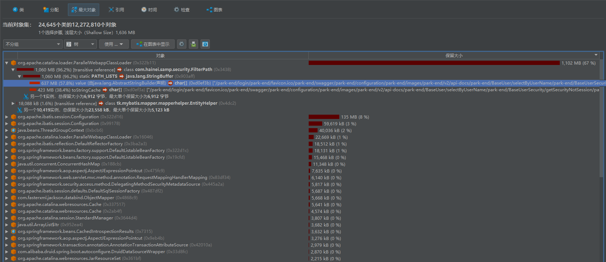Click the scissors icon beside 另一个10,419实例
Image resolution: width=606 pixels, height=262 pixels.
pyautogui.click(x=20, y=110)
